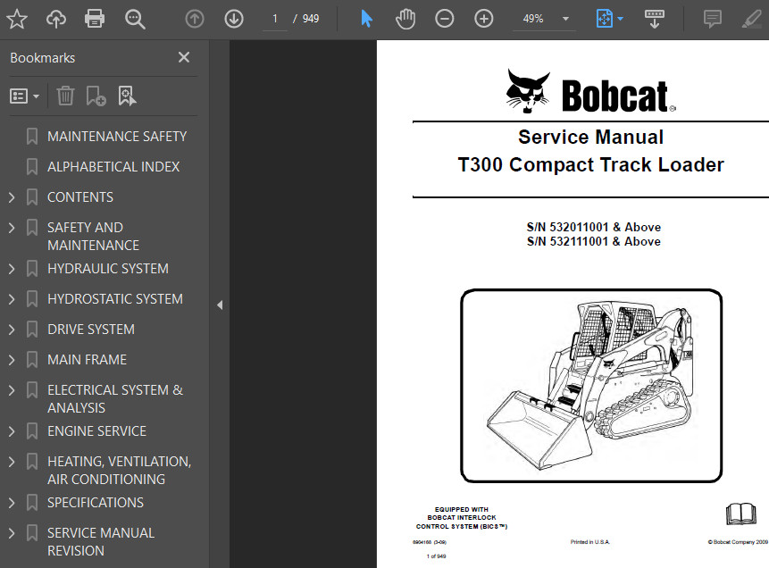Print the service manual
Screen dimensions: 769x568
coord(94,19)
